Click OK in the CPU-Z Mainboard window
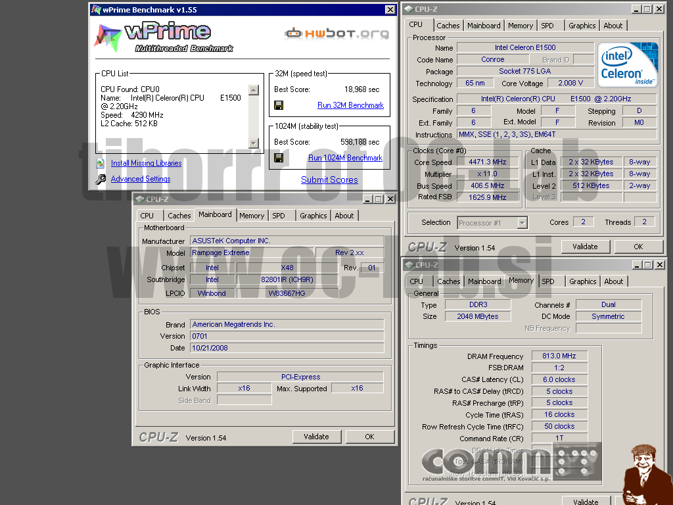This screenshot has width=673, height=505. 369,437
